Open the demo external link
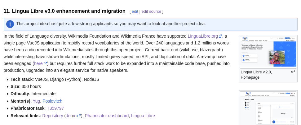Viewport: 301px width, 125px height. (71, 116)
